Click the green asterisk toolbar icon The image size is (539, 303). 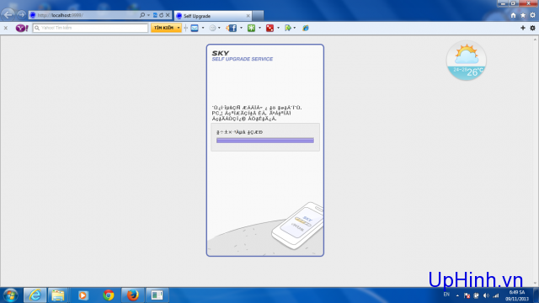click(x=251, y=28)
